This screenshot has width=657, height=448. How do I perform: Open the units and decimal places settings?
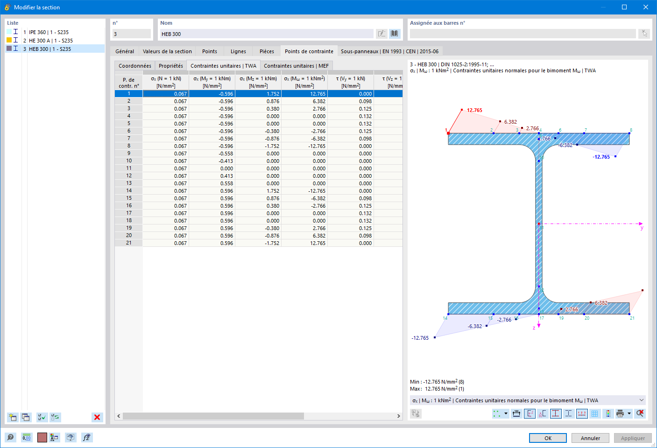pyautogui.click(x=27, y=437)
